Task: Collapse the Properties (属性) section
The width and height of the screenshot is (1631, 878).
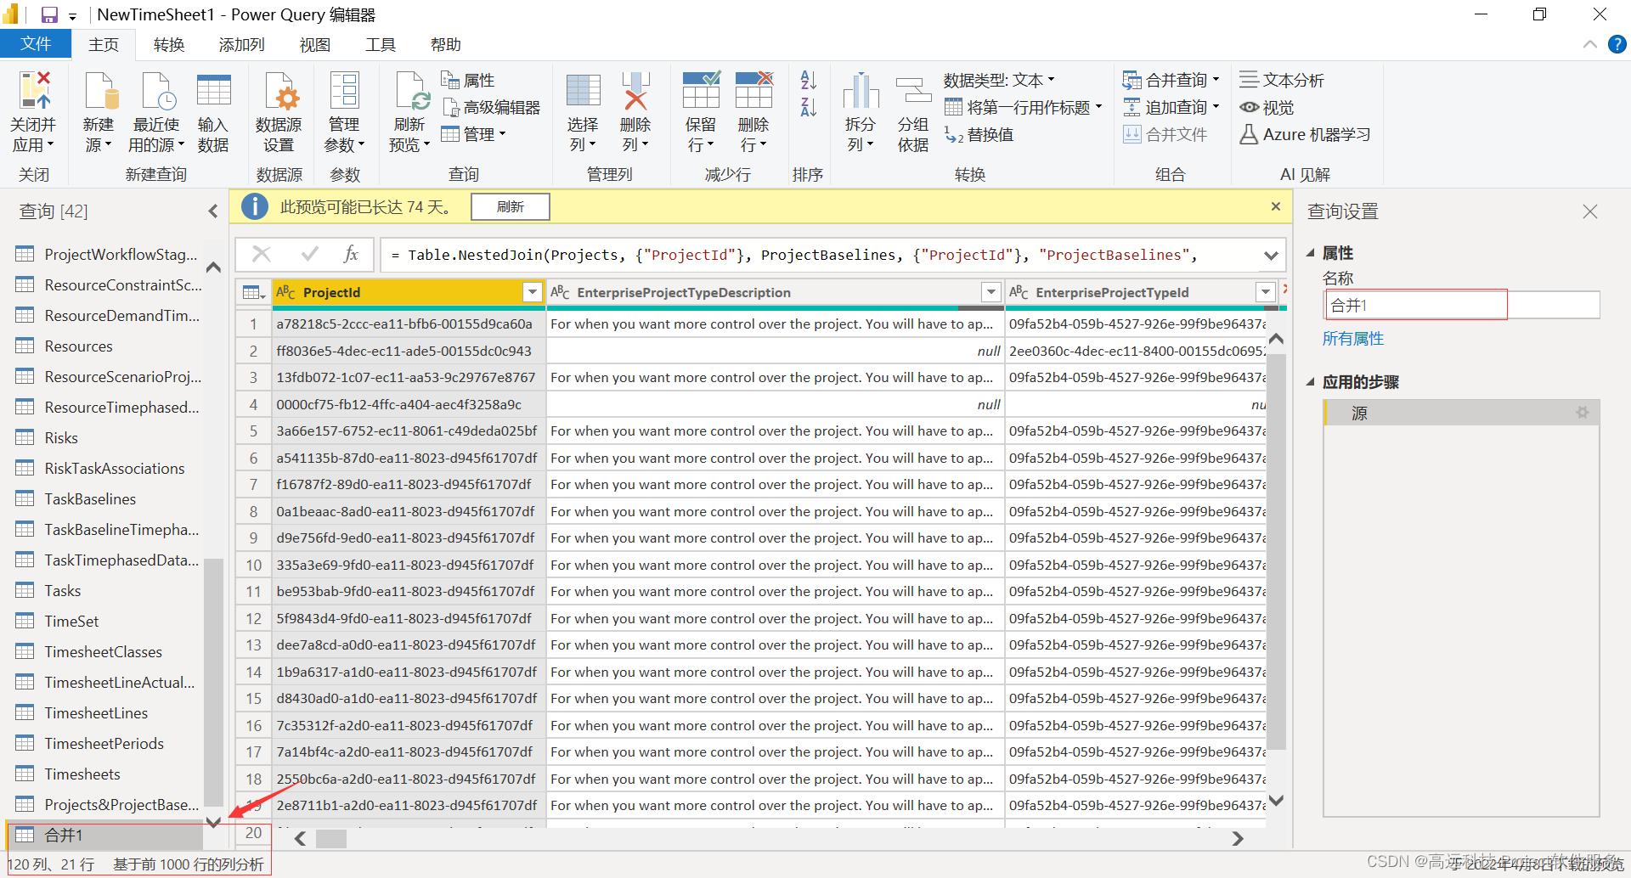Action: pos(1311,253)
